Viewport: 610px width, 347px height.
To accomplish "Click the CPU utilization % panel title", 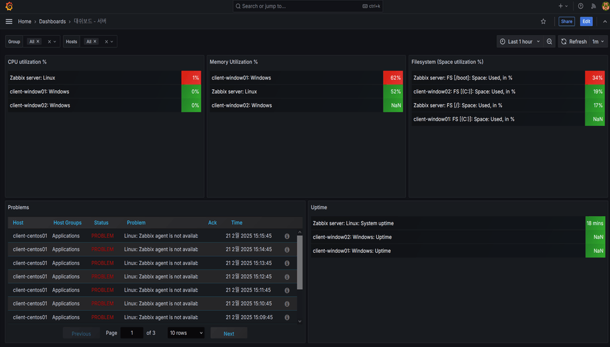I will click(27, 62).
